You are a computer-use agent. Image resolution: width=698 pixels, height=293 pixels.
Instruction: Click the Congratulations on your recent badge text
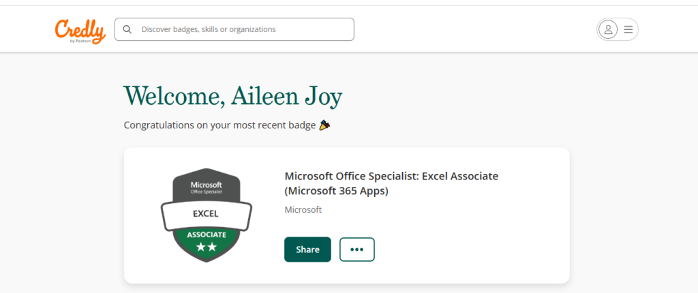tap(219, 125)
